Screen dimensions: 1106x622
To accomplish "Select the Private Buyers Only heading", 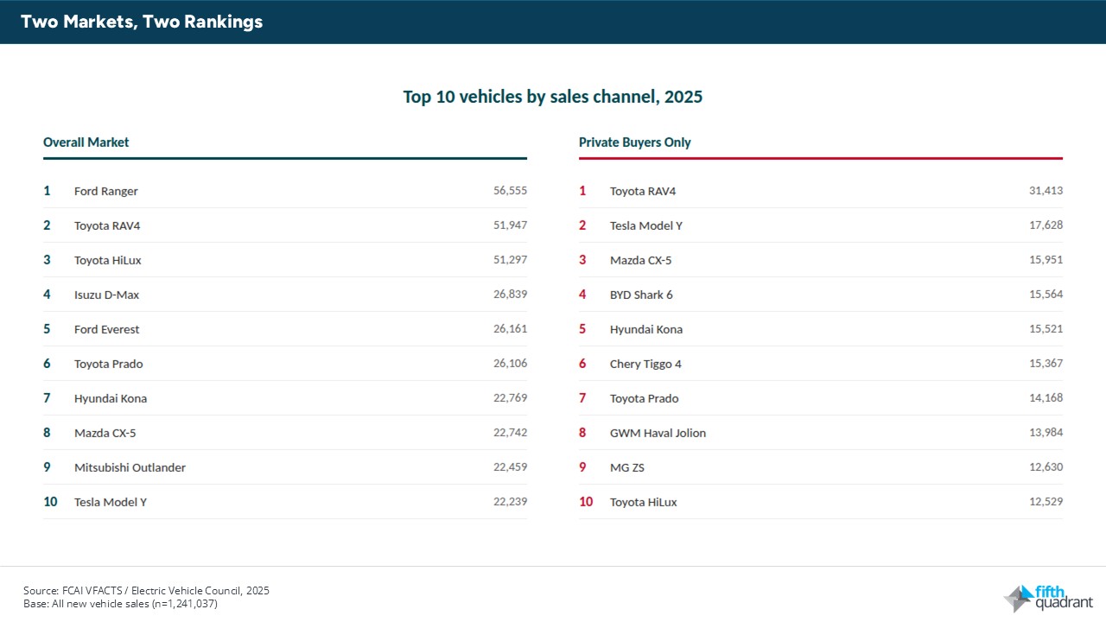I will pos(635,142).
